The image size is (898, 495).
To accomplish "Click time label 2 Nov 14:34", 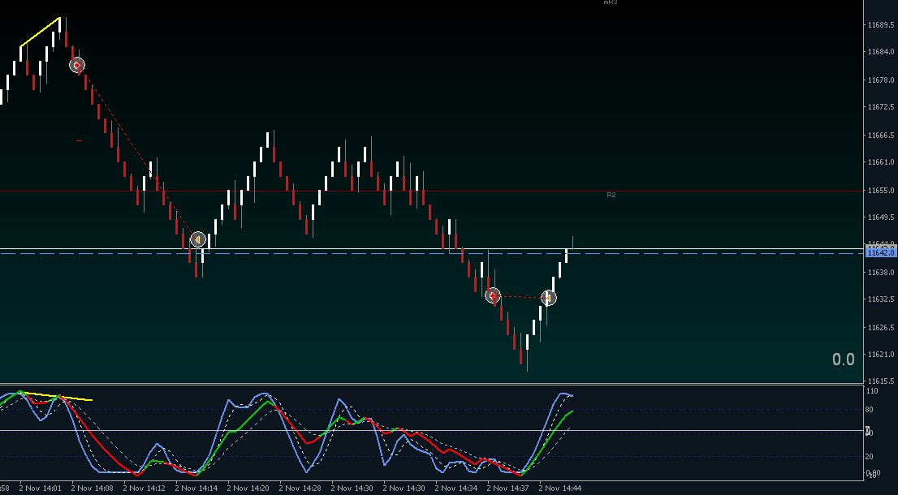I will pos(456,489).
